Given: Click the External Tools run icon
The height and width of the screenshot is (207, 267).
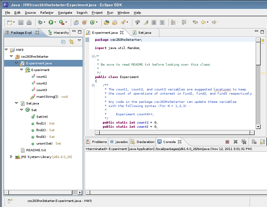Looking at the screenshot, I should (x=61, y=22).
